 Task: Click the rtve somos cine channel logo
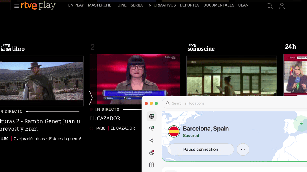(201, 47)
